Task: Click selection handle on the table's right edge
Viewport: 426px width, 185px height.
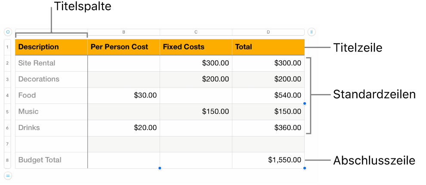Action: [x=305, y=103]
